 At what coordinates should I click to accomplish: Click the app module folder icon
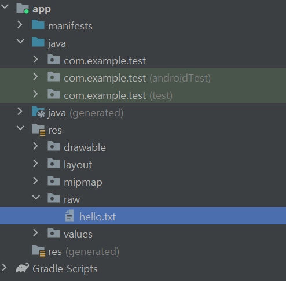[23, 9]
